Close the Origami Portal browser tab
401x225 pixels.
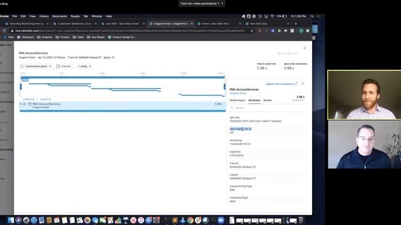tap(192, 24)
